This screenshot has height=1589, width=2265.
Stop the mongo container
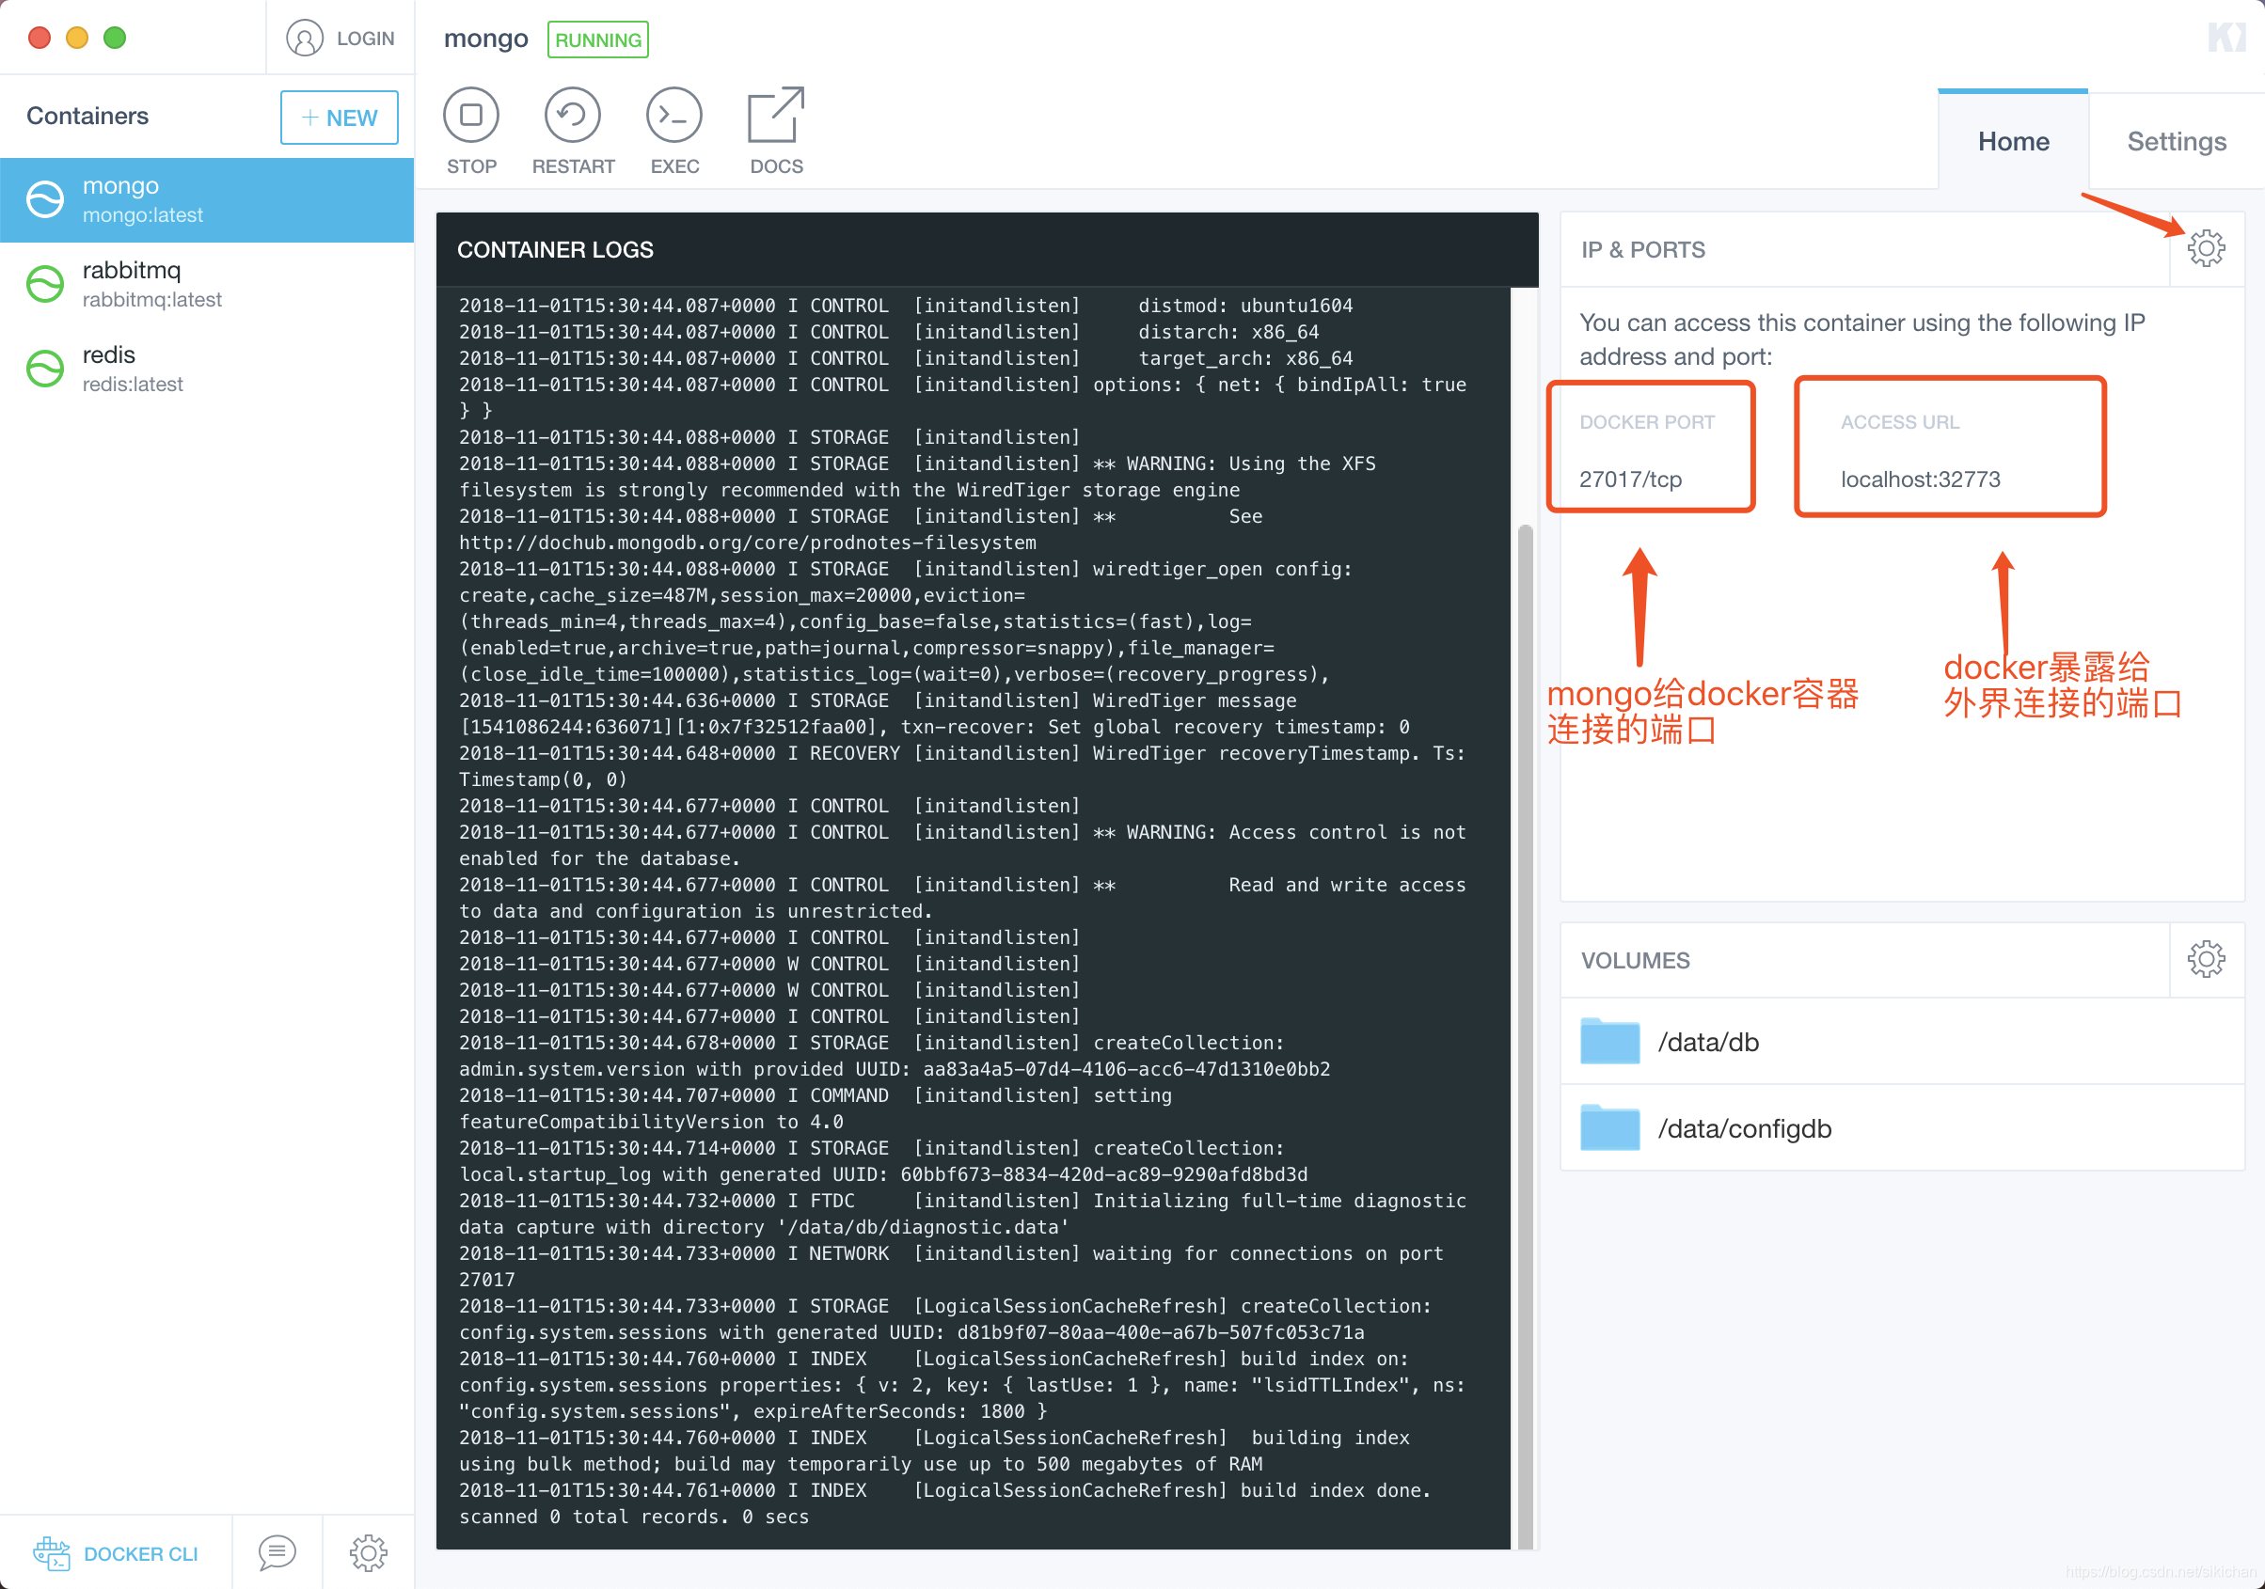click(x=470, y=116)
